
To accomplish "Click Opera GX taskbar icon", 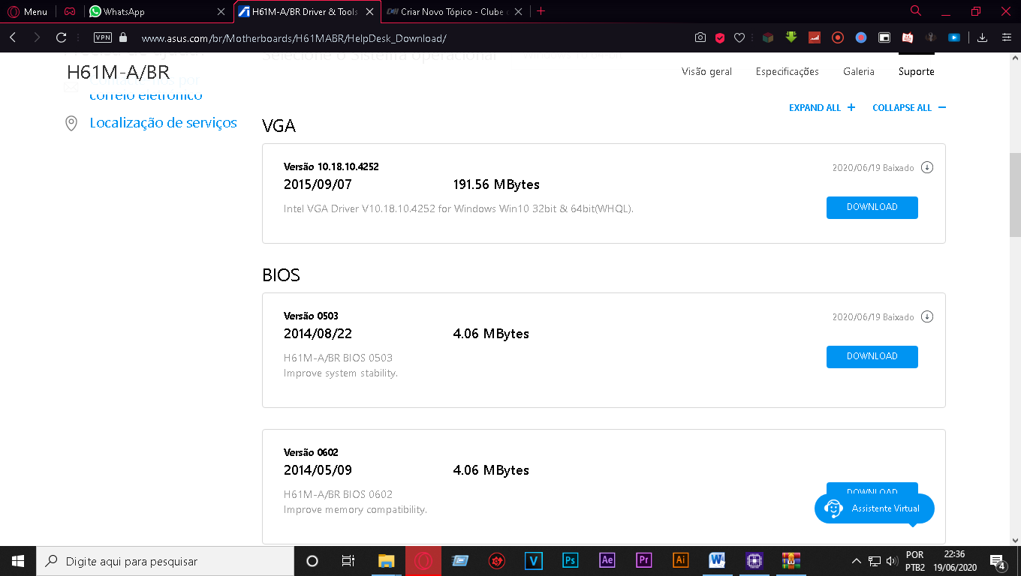I will click(423, 561).
